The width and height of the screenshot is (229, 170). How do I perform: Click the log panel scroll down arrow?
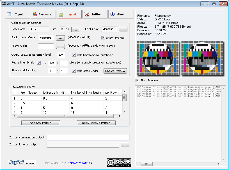tap(223, 159)
